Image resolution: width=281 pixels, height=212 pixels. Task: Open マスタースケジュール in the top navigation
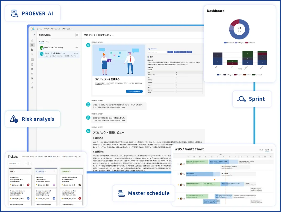[x=52, y=29]
